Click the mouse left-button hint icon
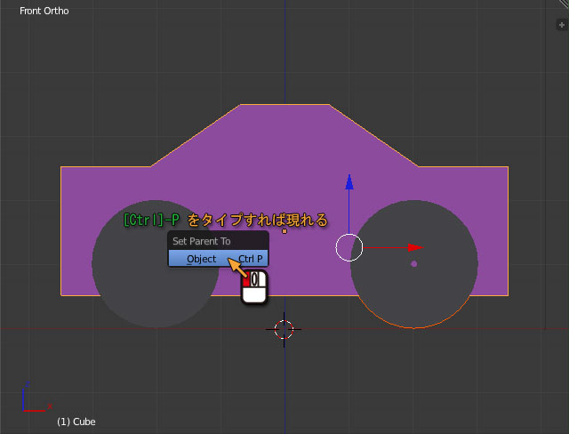 coord(254,287)
